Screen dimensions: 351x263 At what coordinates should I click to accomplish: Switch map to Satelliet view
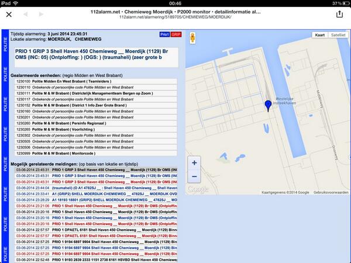coord(338,35)
